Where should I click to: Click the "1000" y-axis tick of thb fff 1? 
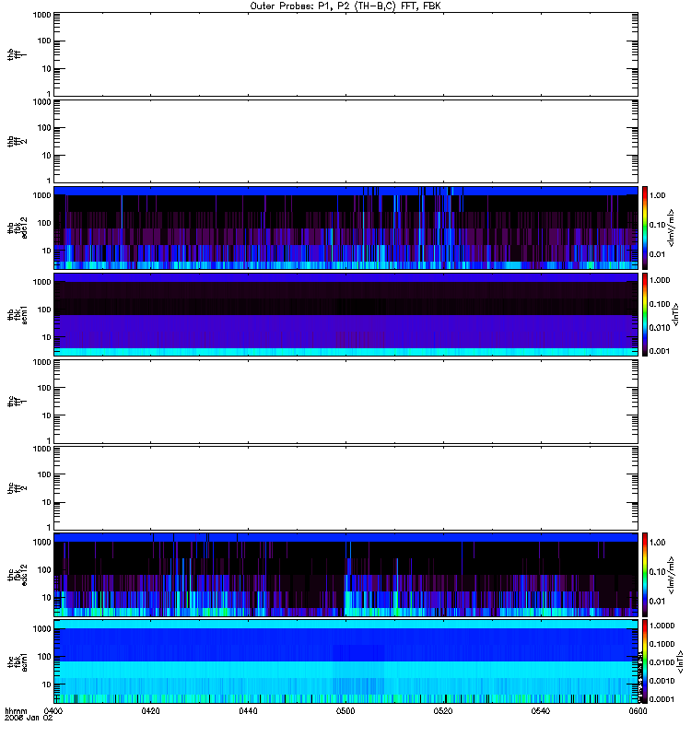pos(41,15)
